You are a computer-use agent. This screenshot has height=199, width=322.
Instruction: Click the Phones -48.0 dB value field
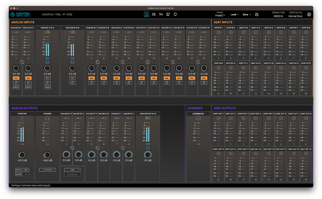(x=47, y=161)
